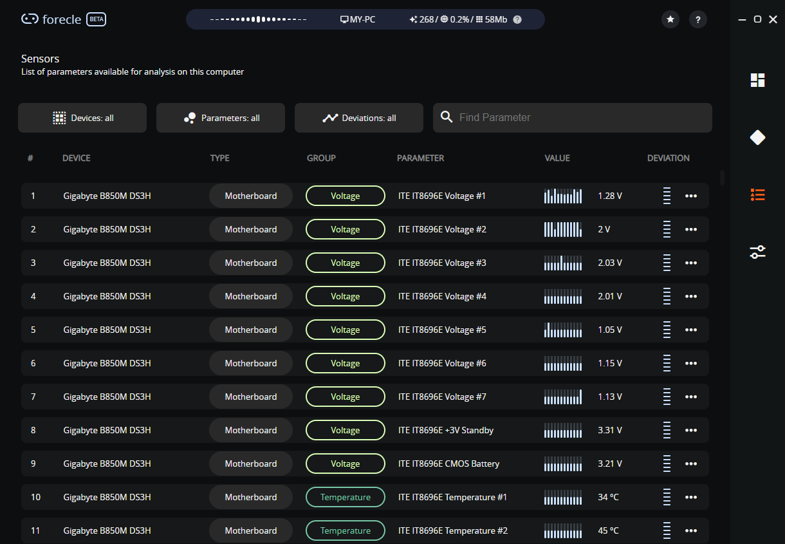Open more options for Voltage #1 row

pyautogui.click(x=691, y=196)
